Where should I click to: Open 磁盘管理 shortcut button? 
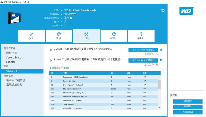pos(188,101)
